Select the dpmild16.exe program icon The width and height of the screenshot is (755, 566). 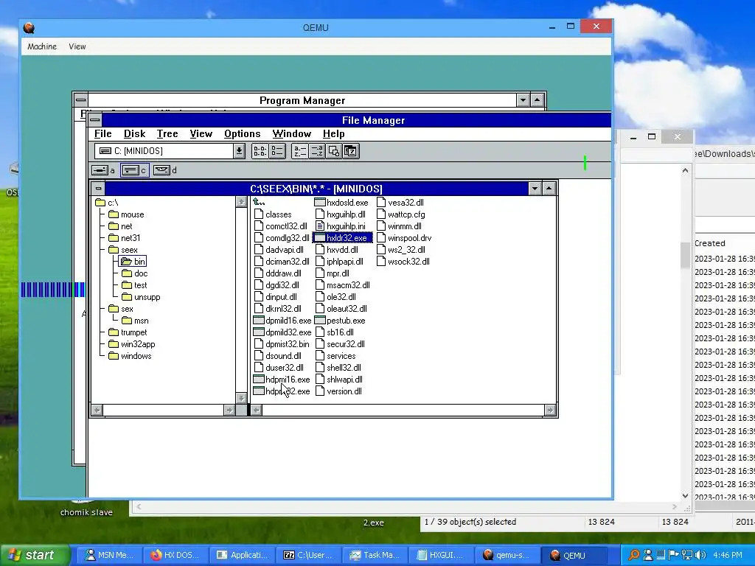[259, 321]
